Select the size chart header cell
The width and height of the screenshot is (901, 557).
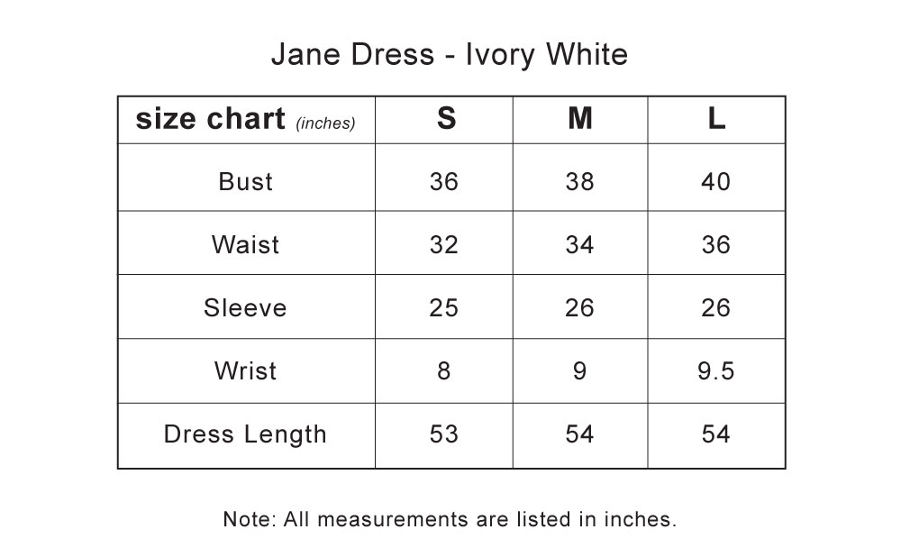[247, 120]
